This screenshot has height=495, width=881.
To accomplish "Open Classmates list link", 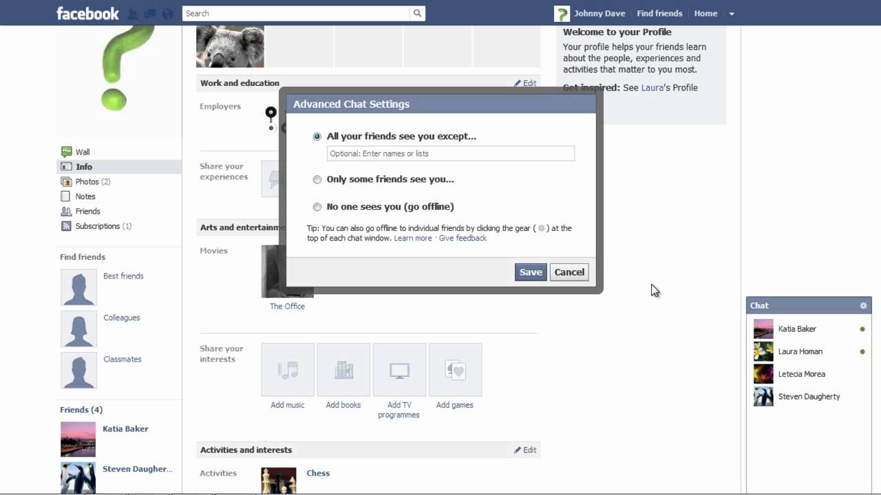I will (123, 359).
